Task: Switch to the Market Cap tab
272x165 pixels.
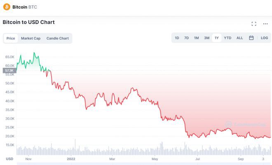Action: (30, 39)
